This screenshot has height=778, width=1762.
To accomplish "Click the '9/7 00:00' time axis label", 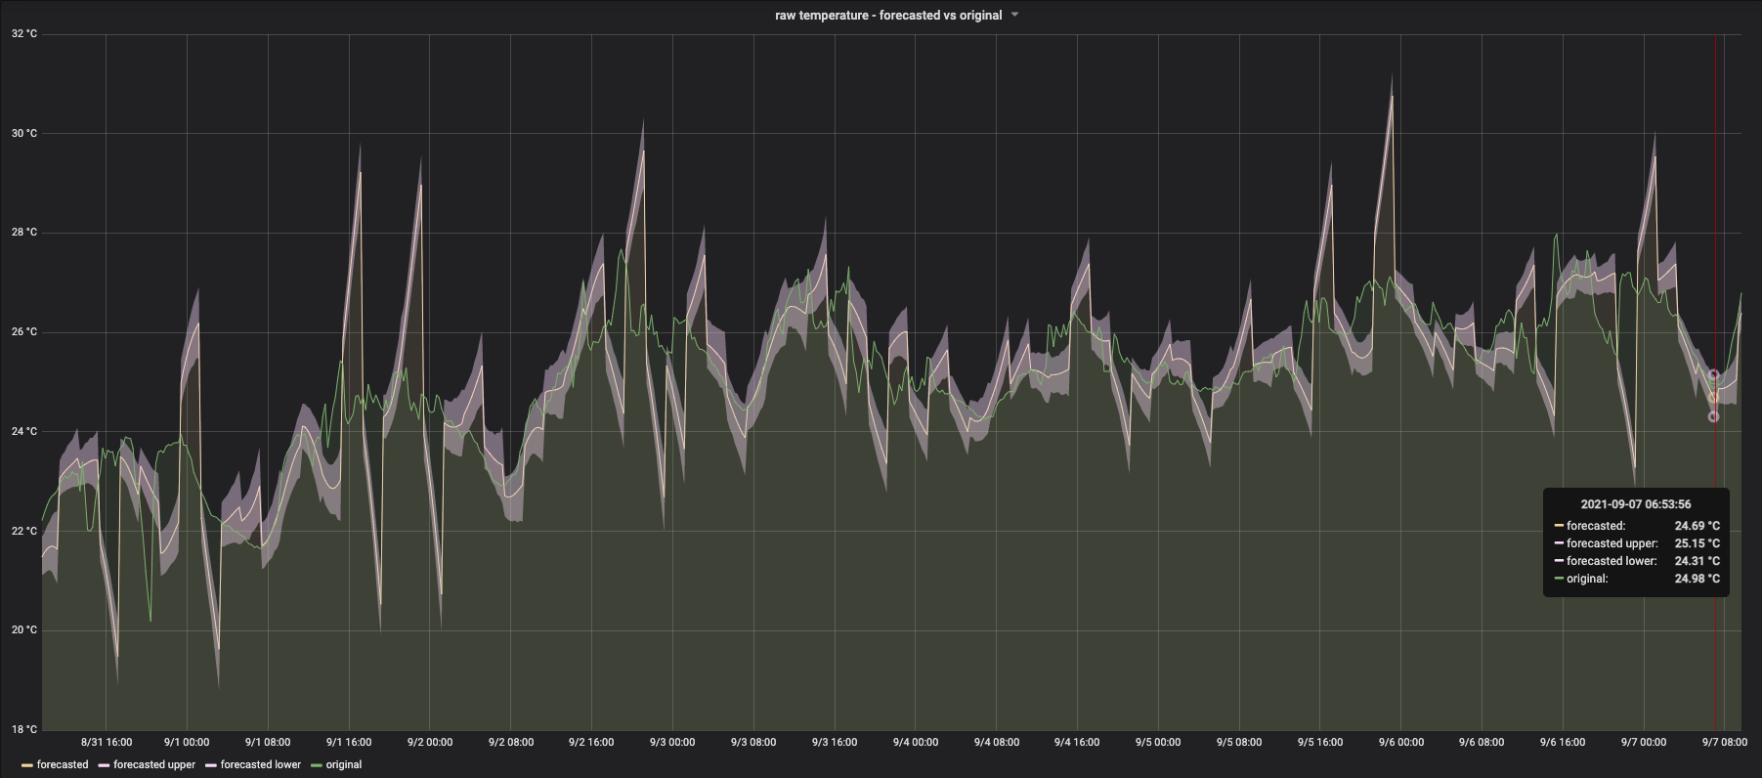I will point(1644,743).
